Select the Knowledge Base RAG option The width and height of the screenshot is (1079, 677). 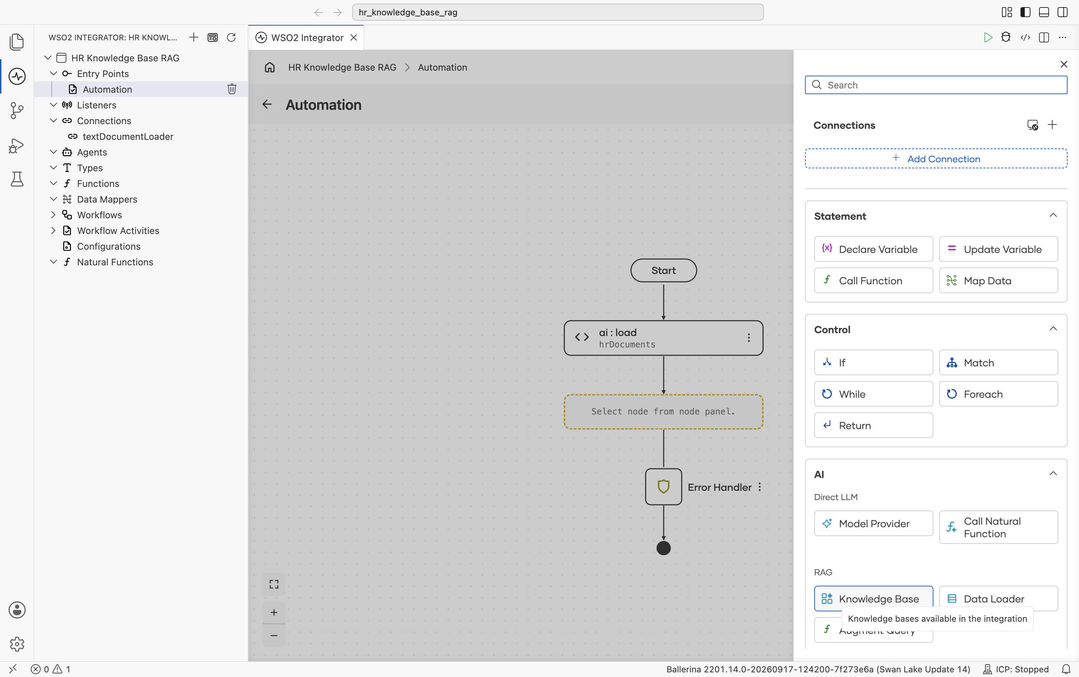point(873,598)
